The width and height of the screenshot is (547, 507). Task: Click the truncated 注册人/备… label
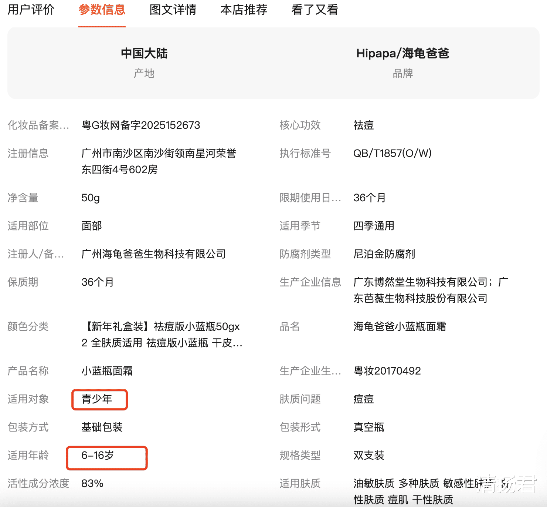(x=36, y=254)
